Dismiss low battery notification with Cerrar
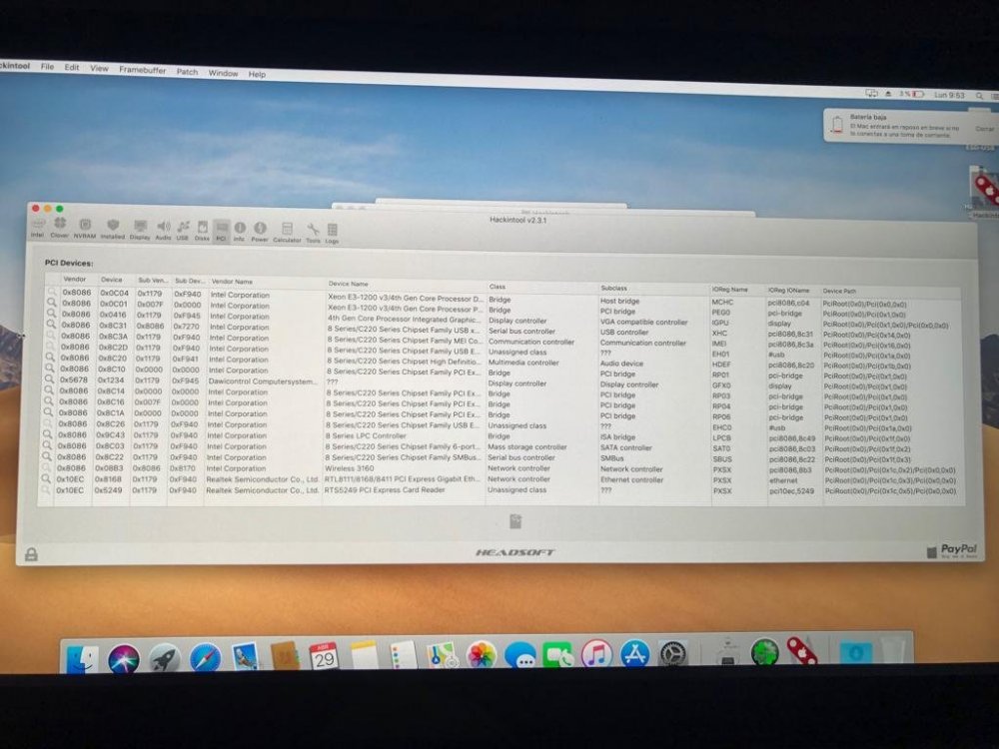 point(984,129)
